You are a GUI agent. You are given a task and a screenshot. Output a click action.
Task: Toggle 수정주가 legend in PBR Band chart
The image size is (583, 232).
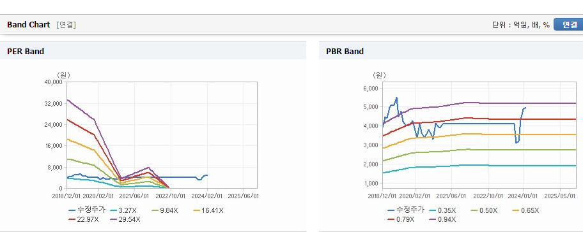(x=406, y=210)
